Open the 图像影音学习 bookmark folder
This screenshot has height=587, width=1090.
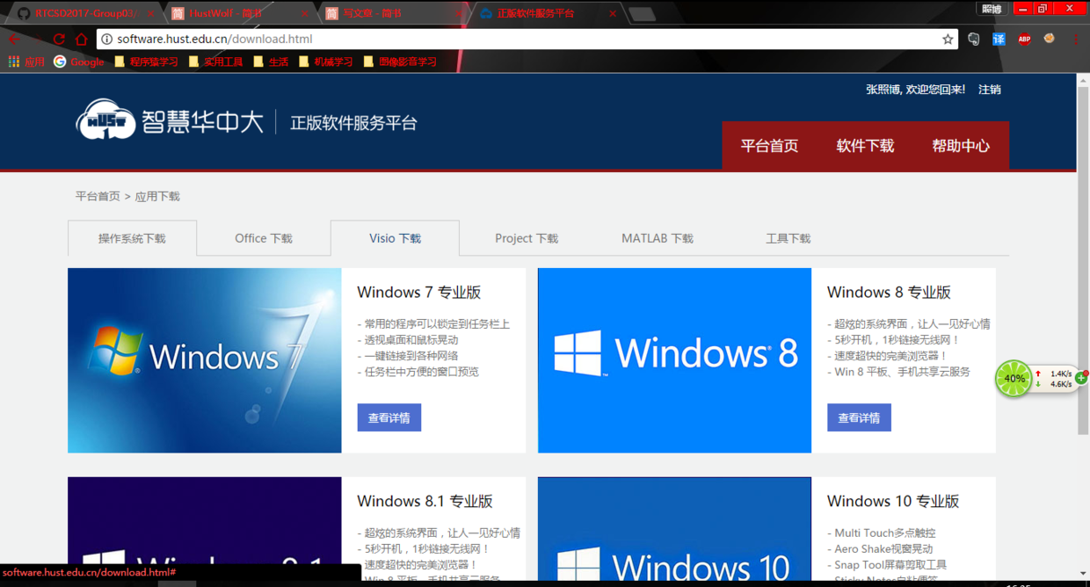pyautogui.click(x=400, y=62)
